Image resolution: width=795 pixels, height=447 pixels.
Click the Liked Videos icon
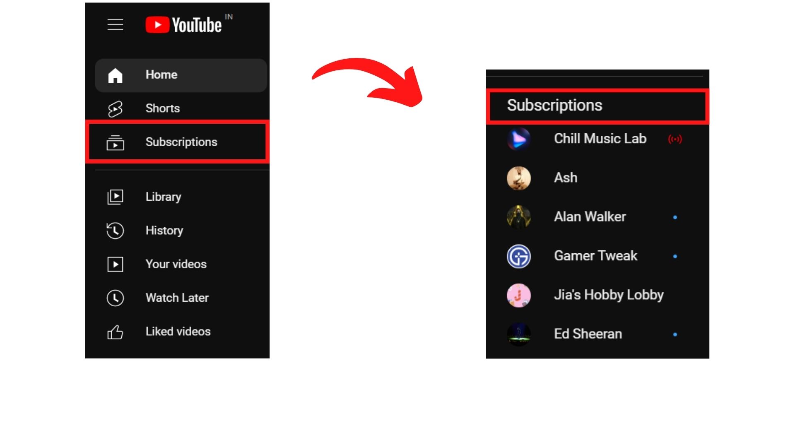point(115,331)
